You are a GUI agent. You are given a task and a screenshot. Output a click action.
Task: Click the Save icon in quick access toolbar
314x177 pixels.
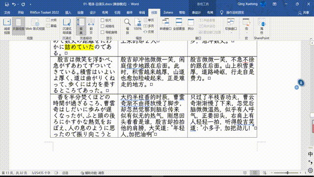(7, 4)
